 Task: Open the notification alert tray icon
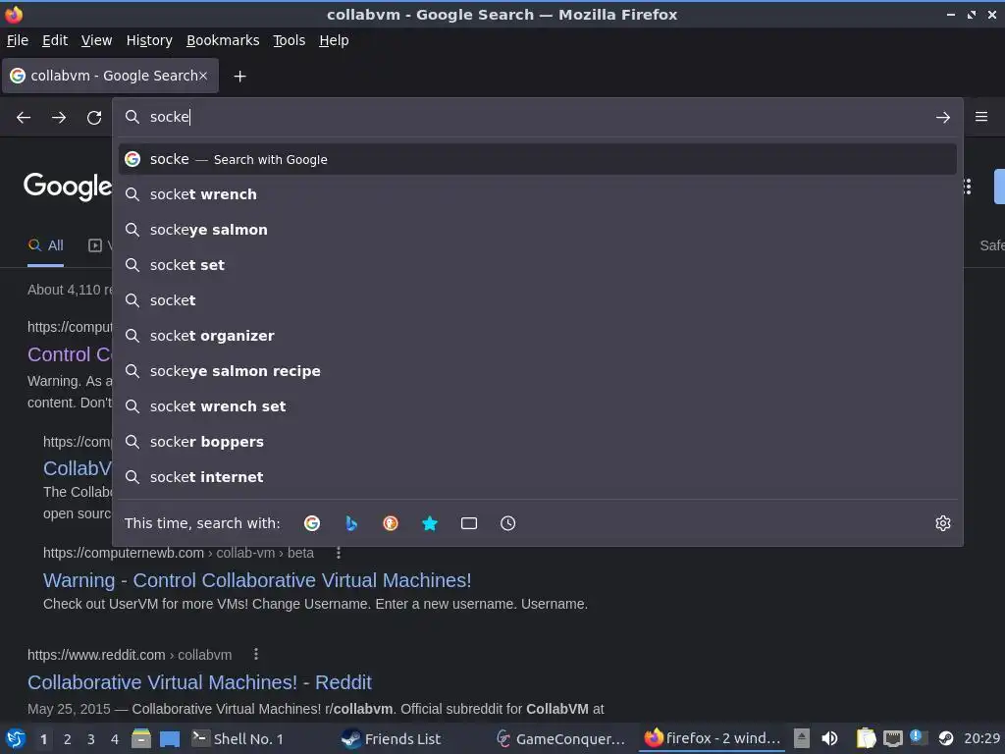tap(919, 737)
